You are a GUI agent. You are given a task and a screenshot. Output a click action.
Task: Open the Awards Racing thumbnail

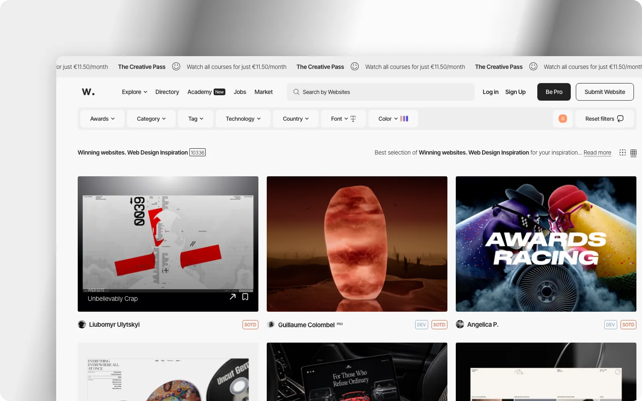(546, 244)
